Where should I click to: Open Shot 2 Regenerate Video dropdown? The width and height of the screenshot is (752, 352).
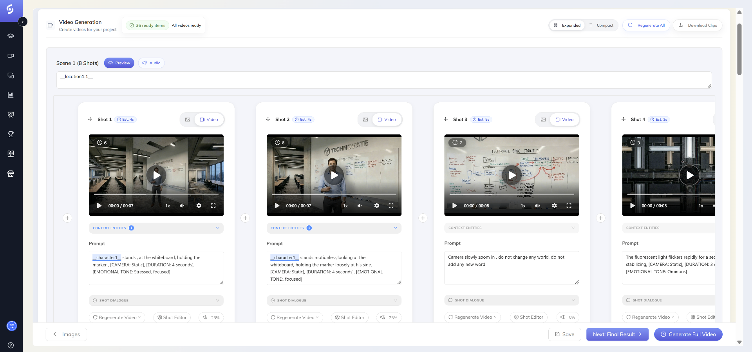point(295,318)
